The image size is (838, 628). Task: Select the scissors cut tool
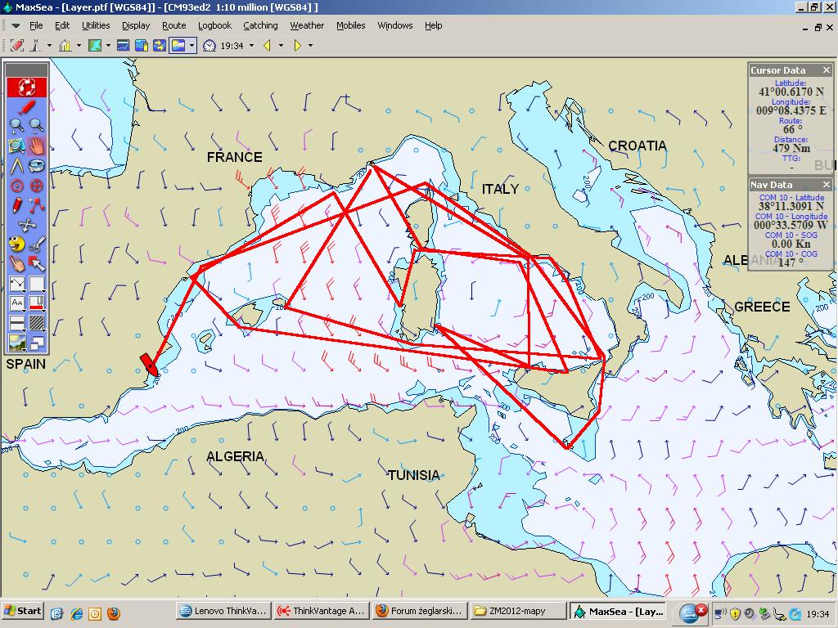36,244
